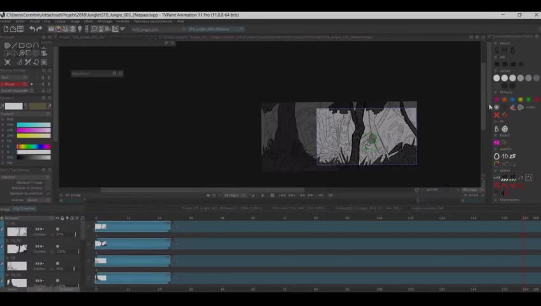Switch to the STB_Jungle_003_2Ndpass project tab
Screen dimensions: 541x306
213,29
